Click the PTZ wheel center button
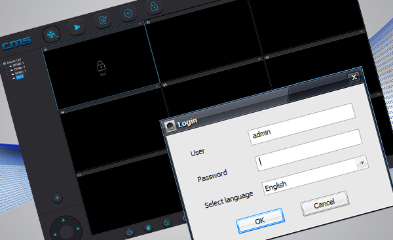Image resolution: width=393 pixels, height=240 pixels. point(66,231)
